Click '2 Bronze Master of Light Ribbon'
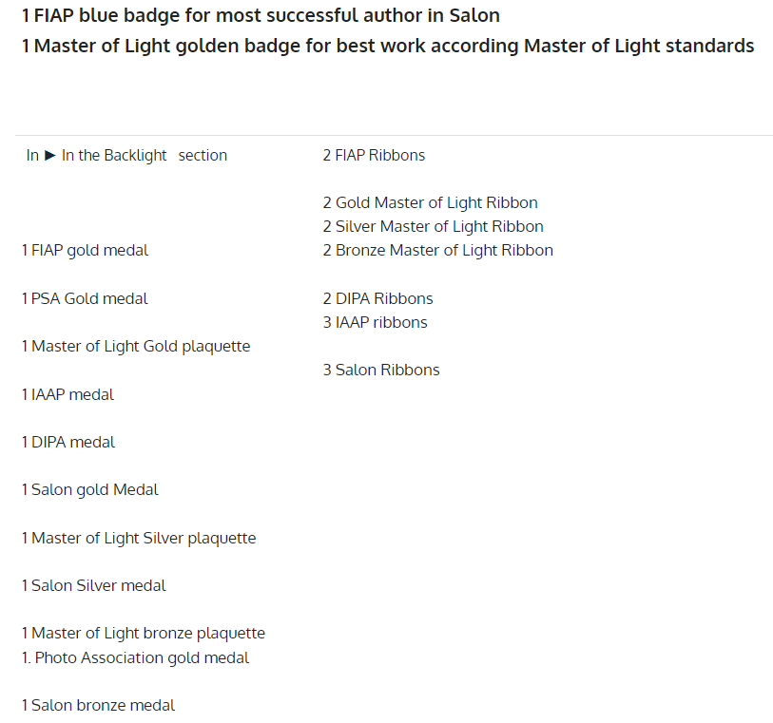773x723 pixels. (x=437, y=250)
